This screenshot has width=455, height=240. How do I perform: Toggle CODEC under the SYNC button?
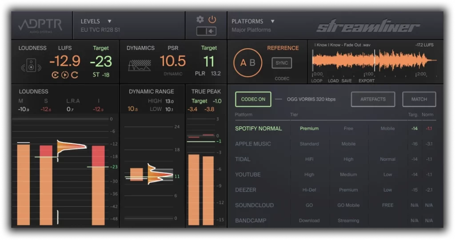click(282, 78)
